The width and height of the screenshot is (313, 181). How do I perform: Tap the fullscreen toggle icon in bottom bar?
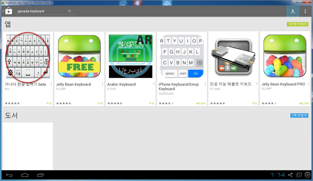click(299, 175)
